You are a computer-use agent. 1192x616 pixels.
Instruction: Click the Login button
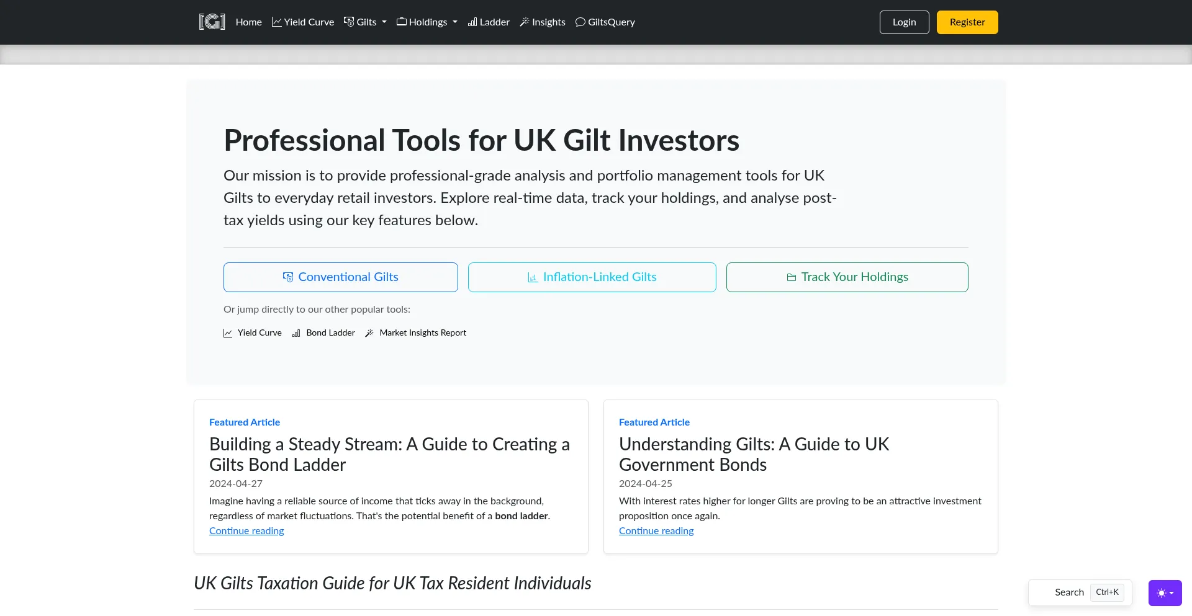(x=904, y=22)
